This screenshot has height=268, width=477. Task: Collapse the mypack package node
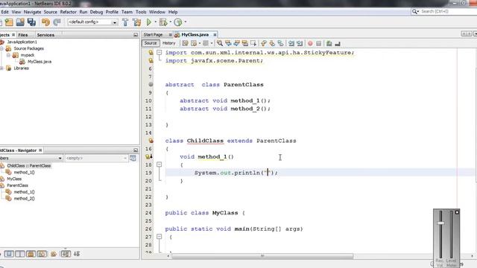click(x=8, y=55)
